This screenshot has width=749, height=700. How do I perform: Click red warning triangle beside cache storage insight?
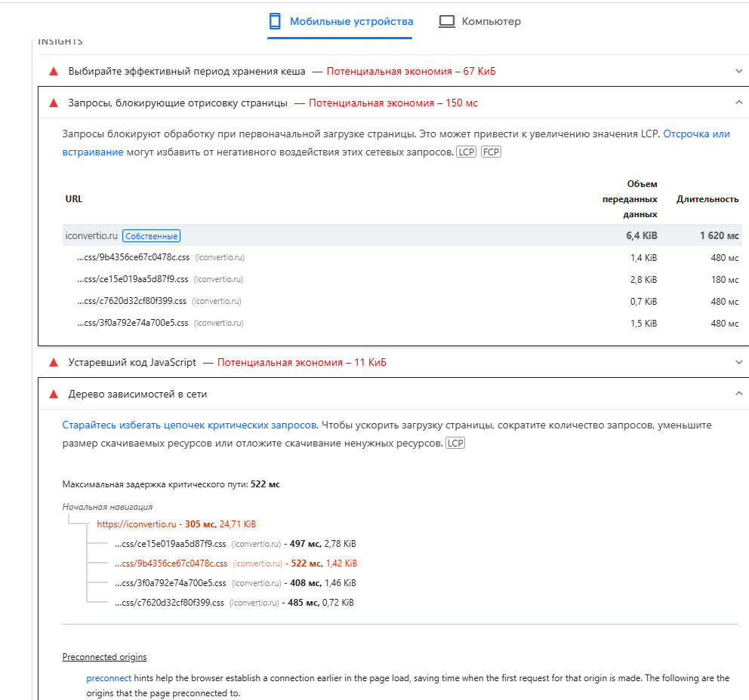click(54, 72)
